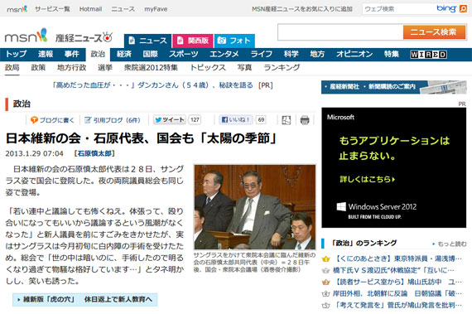Go to 地方行政 sub-section
Image resolution: width=472 pixels, height=314 pixels.
click(72, 68)
